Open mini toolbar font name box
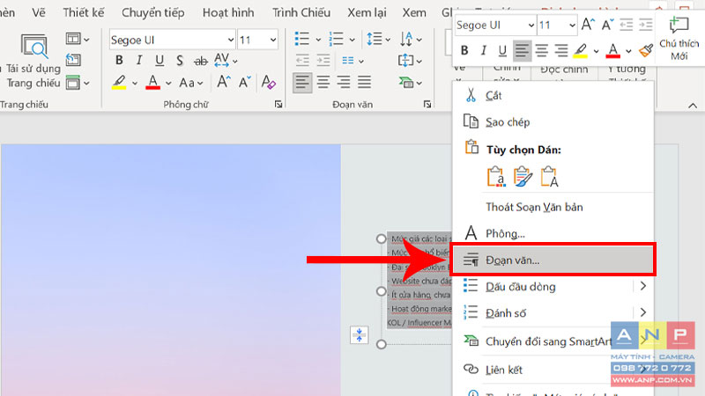This screenshot has height=396, width=705. (495, 25)
